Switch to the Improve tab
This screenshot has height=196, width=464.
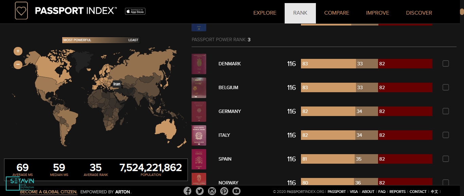coord(378,13)
